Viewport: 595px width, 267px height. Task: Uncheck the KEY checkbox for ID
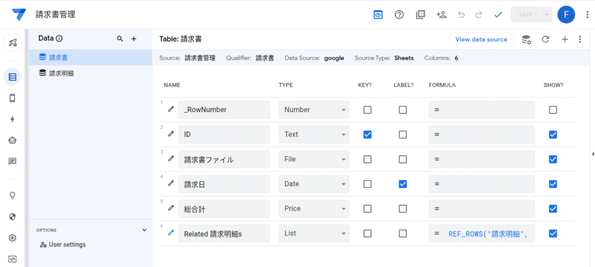point(367,135)
